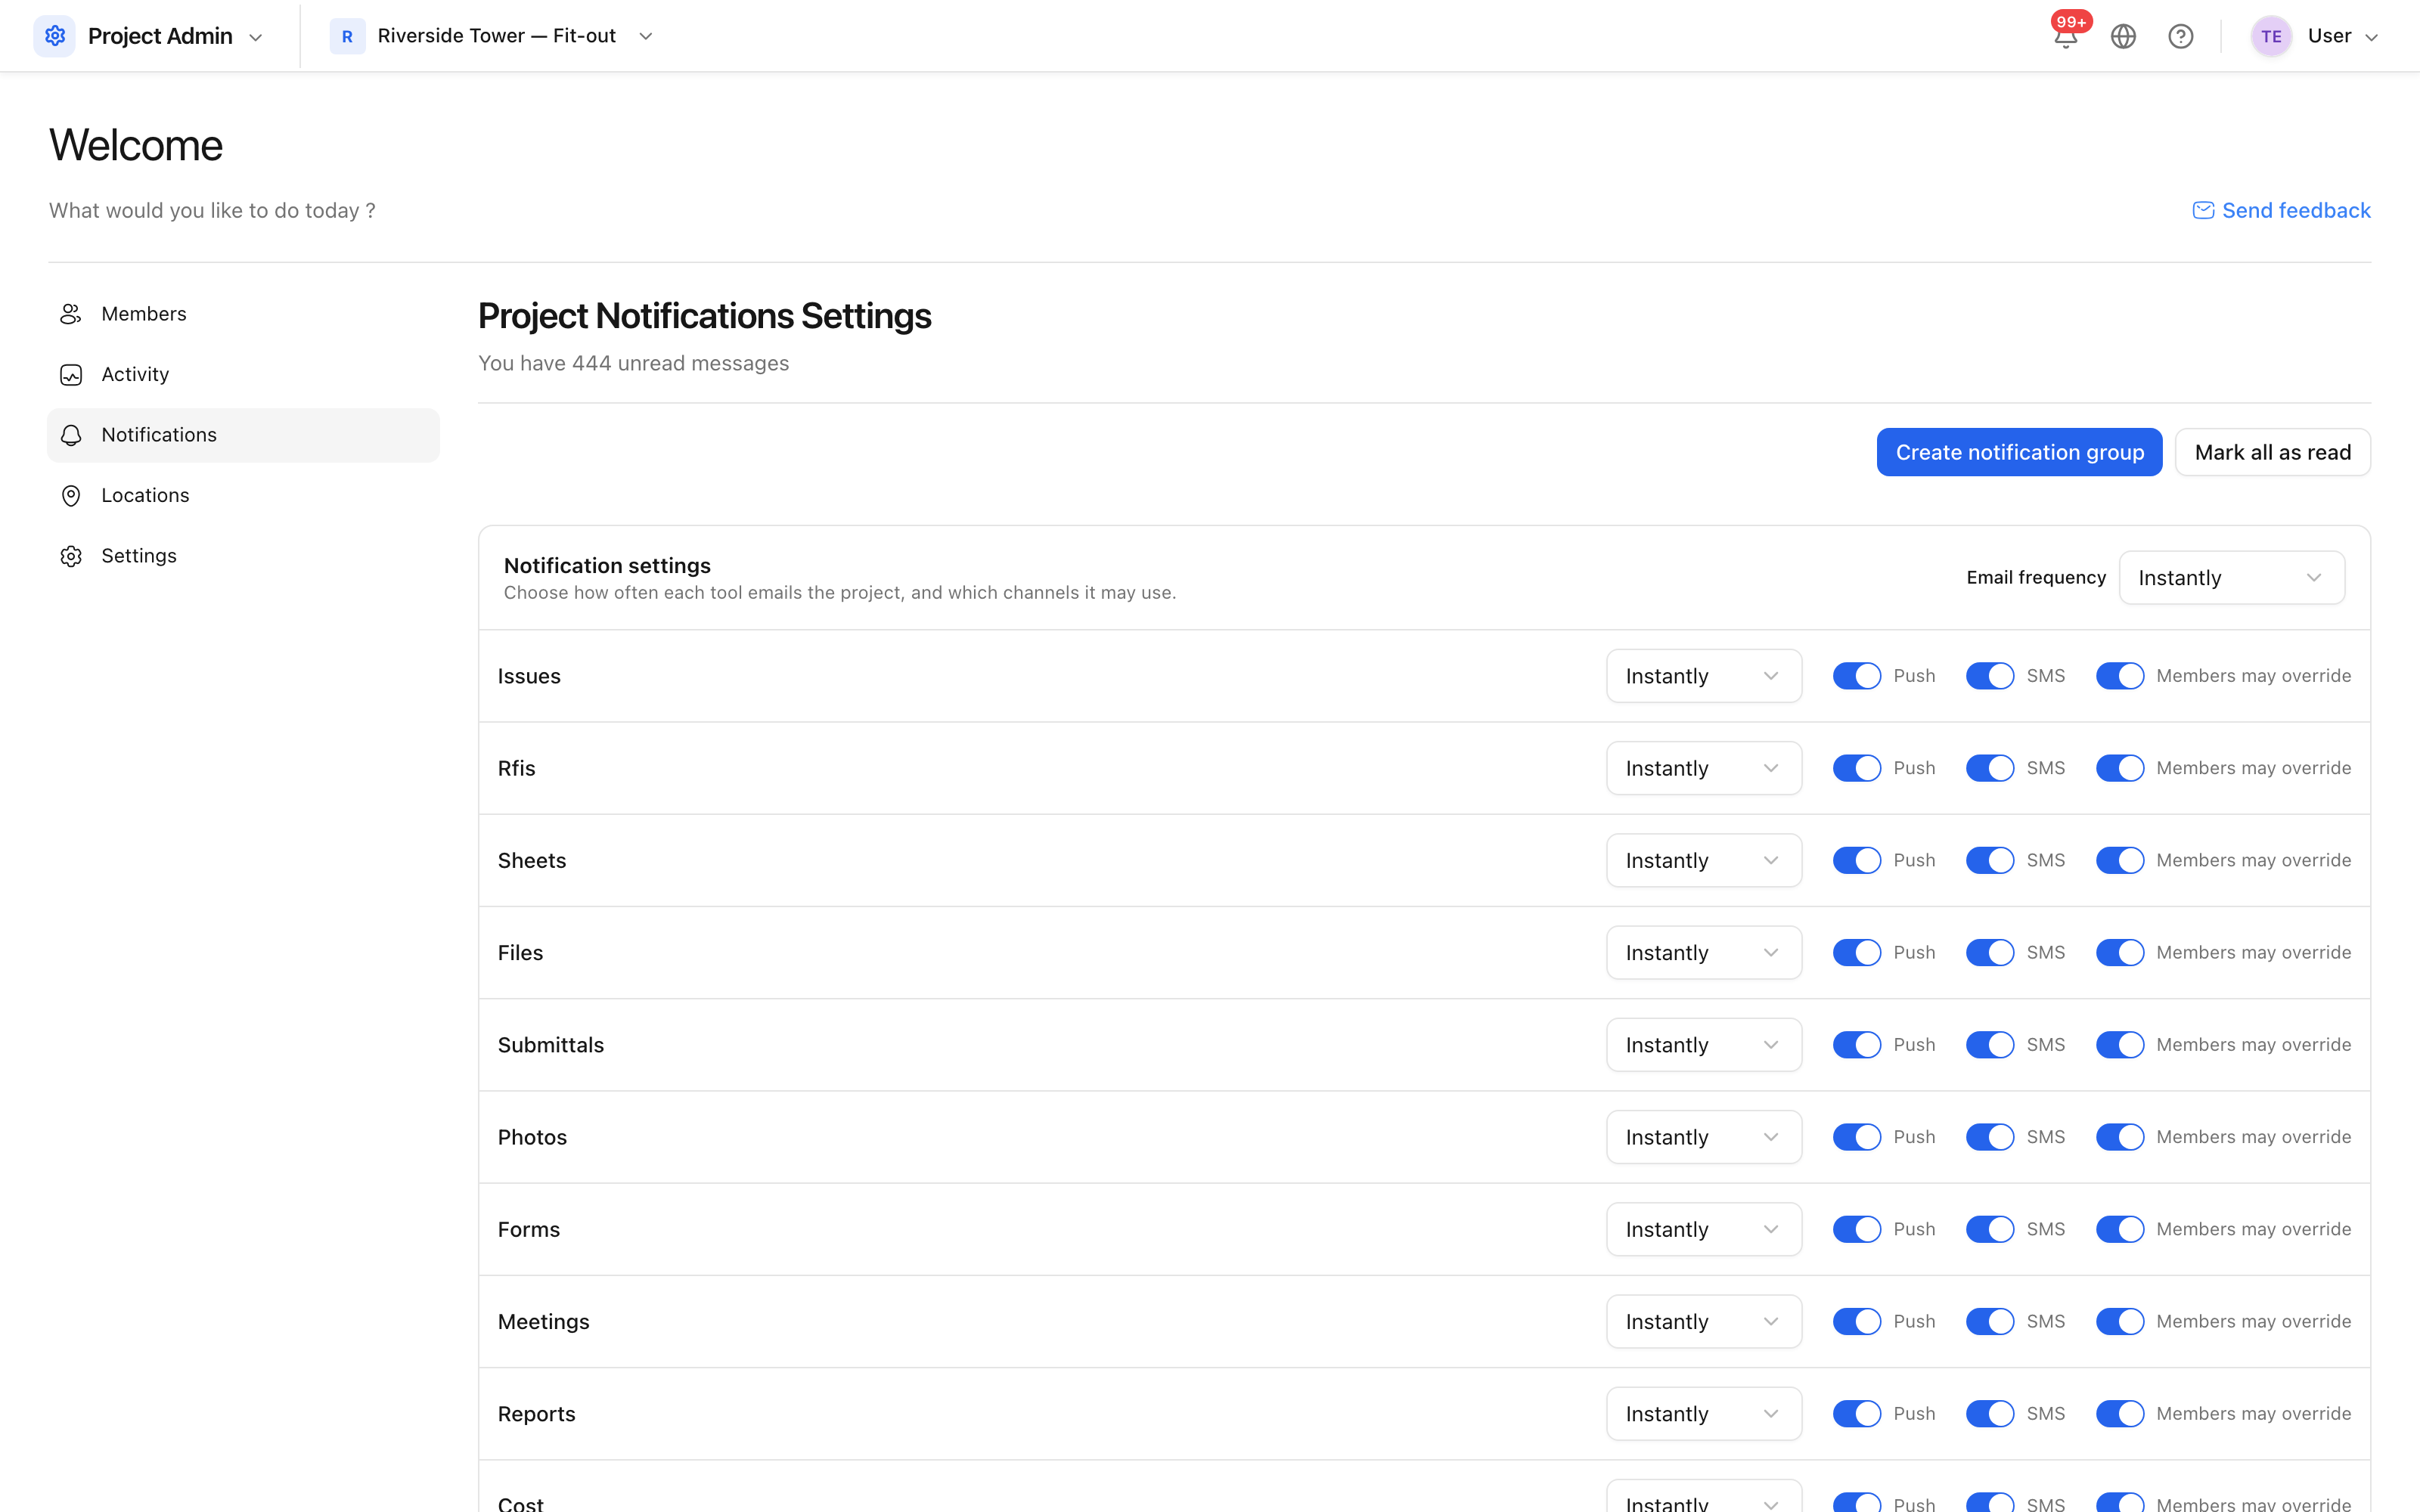Click the Members sidebar icon

pos(71,314)
